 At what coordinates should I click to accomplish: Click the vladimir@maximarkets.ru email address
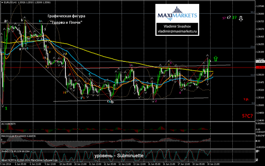177,31
